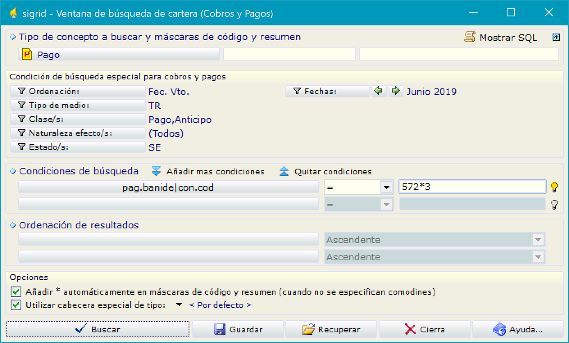569x343 pixels.
Task: Click the Pago,Anticipo class value
Action: 180,120
